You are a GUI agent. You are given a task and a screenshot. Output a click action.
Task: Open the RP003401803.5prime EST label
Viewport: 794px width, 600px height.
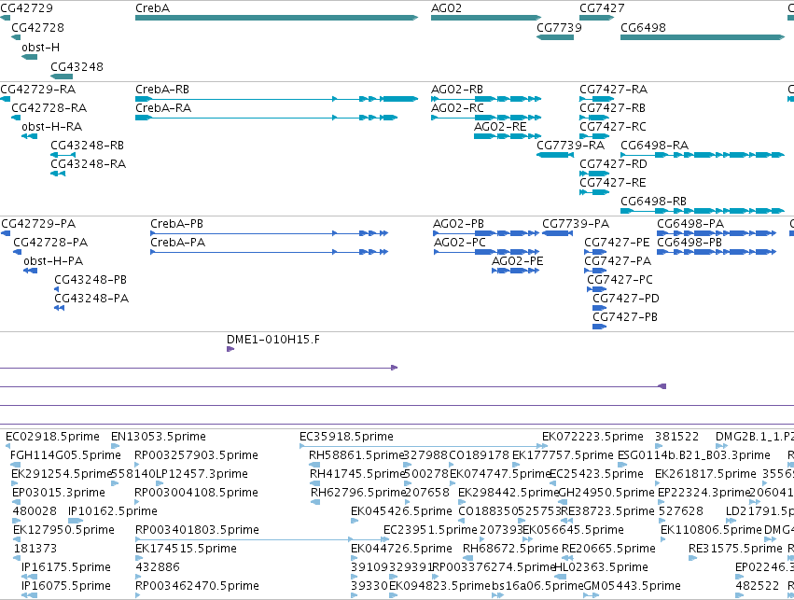click(x=197, y=530)
